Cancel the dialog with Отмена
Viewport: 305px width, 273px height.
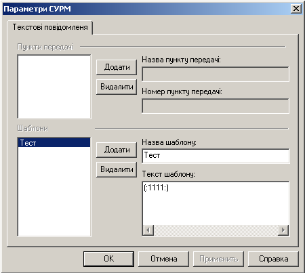pyautogui.click(x=163, y=259)
